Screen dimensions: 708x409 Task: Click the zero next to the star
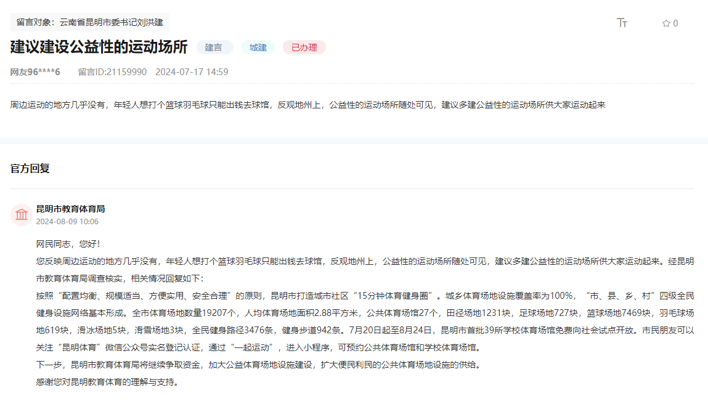(x=675, y=22)
